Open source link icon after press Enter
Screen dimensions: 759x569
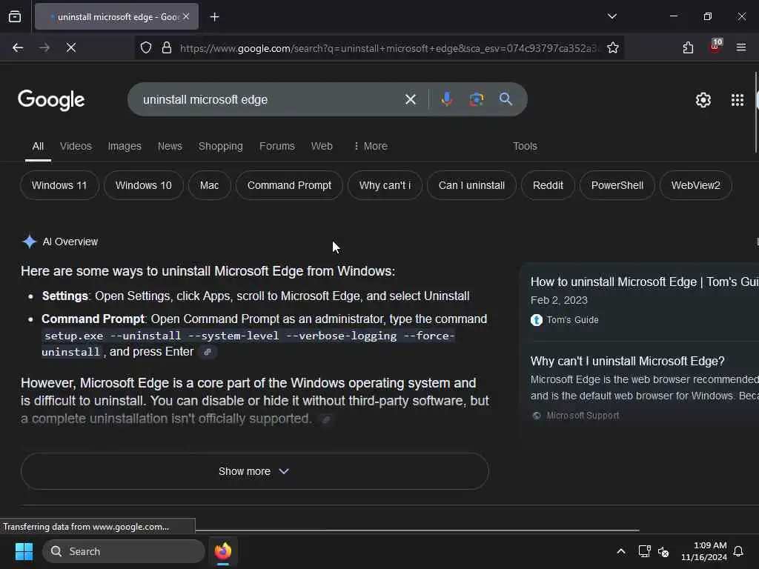coord(208,352)
